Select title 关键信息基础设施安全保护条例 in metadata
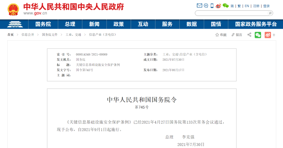Image resolution: width=283 pixels, height=148 pixels. pos(98,65)
